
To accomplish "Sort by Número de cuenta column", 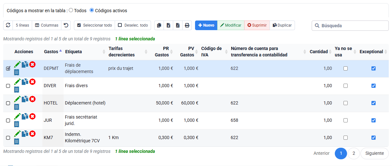I will point(269,52).
